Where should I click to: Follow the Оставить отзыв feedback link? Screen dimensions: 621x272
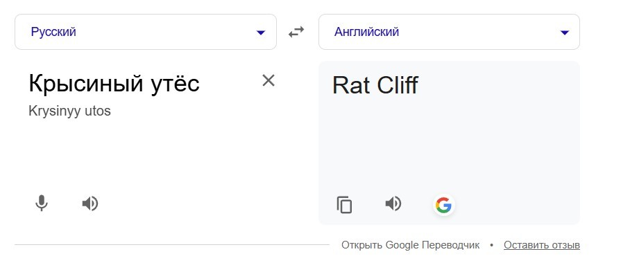(x=542, y=245)
